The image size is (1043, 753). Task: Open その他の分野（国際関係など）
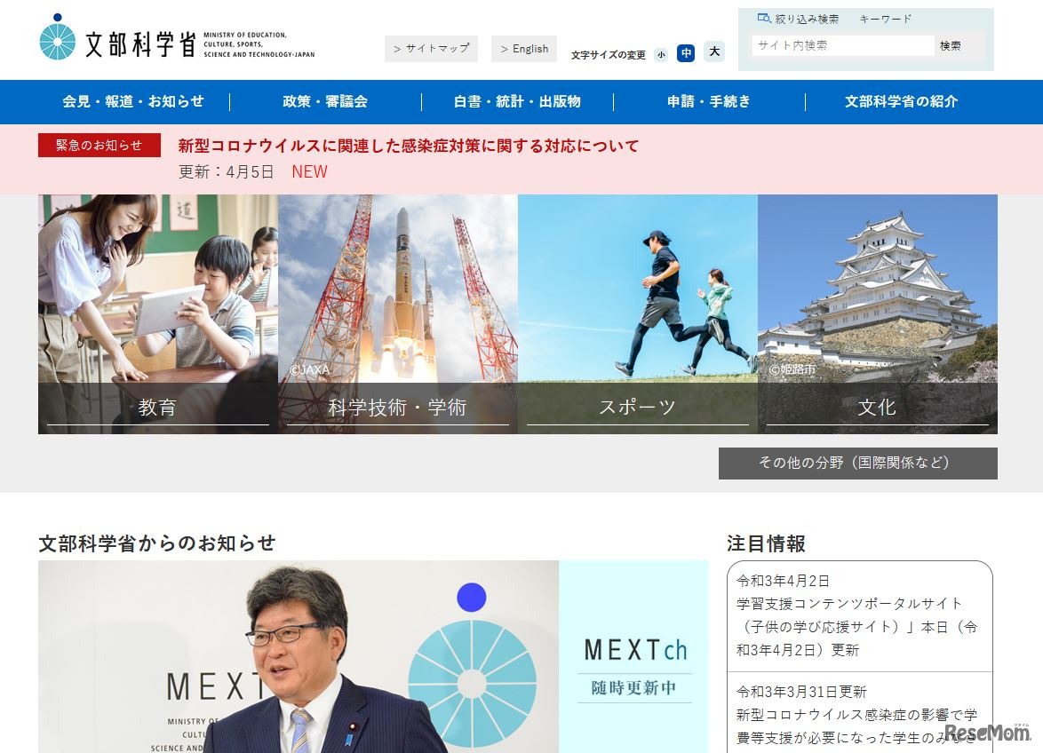[856, 463]
